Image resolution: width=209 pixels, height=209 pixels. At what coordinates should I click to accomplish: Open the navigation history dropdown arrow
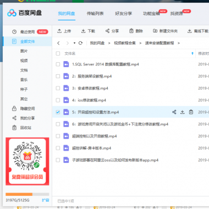74,43
